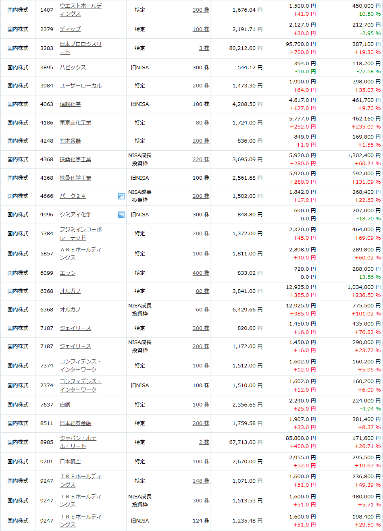Click the 60 株 quantity for オルガノ

coord(202,309)
